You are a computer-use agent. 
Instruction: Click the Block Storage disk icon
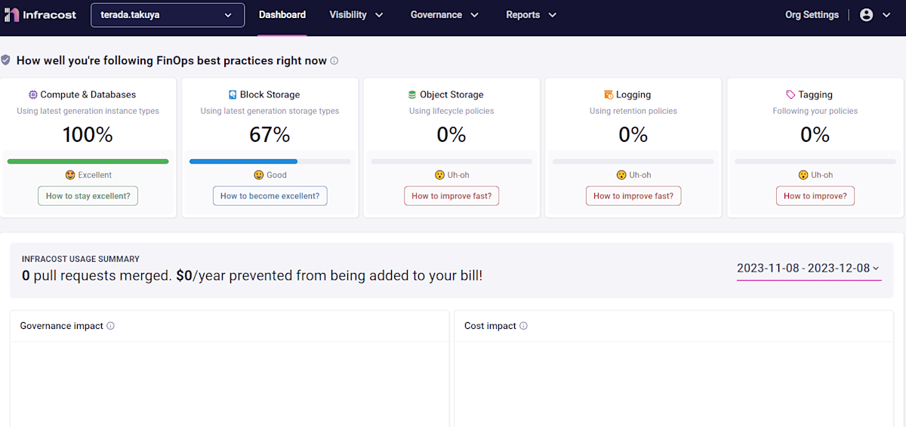233,95
